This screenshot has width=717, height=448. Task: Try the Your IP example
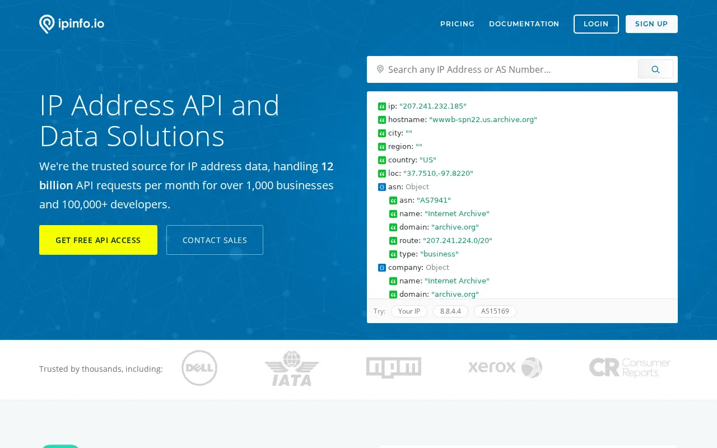[409, 311]
